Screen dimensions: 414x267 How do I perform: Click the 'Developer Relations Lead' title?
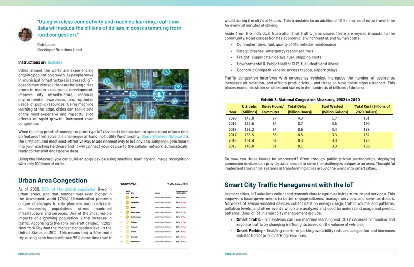click(60, 50)
